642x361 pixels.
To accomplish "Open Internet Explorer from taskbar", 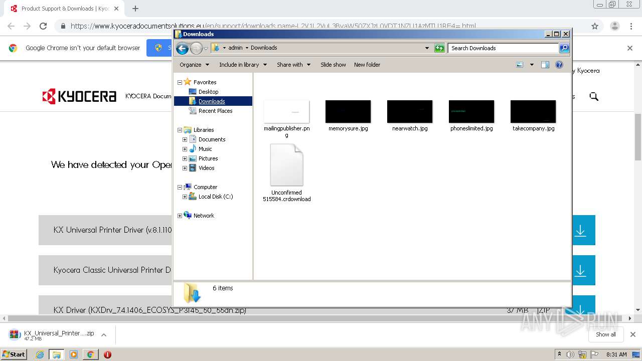I will pos(40,354).
